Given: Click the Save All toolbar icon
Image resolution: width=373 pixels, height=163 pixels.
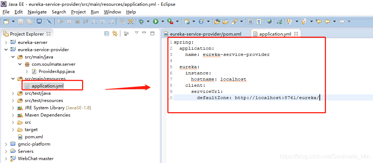Looking at the screenshot, I should coord(29,21).
